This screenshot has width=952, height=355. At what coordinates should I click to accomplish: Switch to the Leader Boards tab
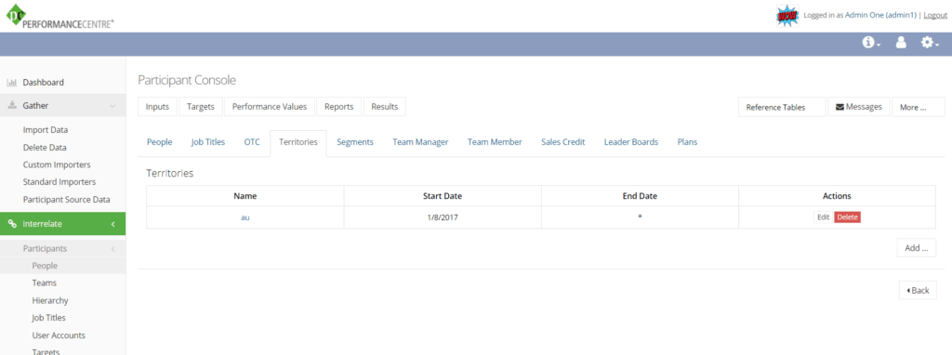[x=631, y=142]
